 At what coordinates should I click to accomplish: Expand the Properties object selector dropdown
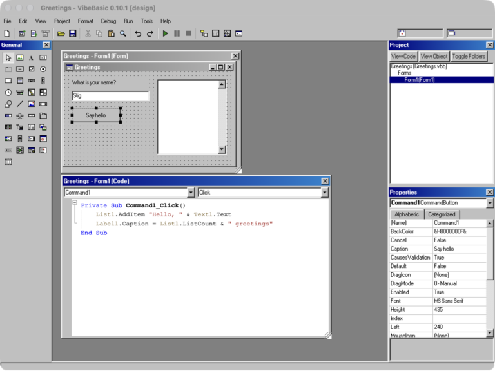tap(490, 203)
